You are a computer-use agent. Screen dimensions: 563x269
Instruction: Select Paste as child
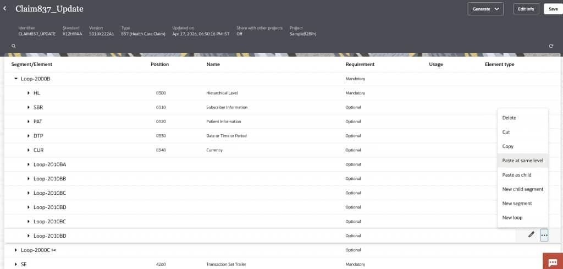523,174
